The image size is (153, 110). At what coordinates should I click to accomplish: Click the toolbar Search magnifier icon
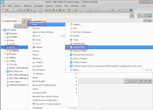[x=132, y=15]
